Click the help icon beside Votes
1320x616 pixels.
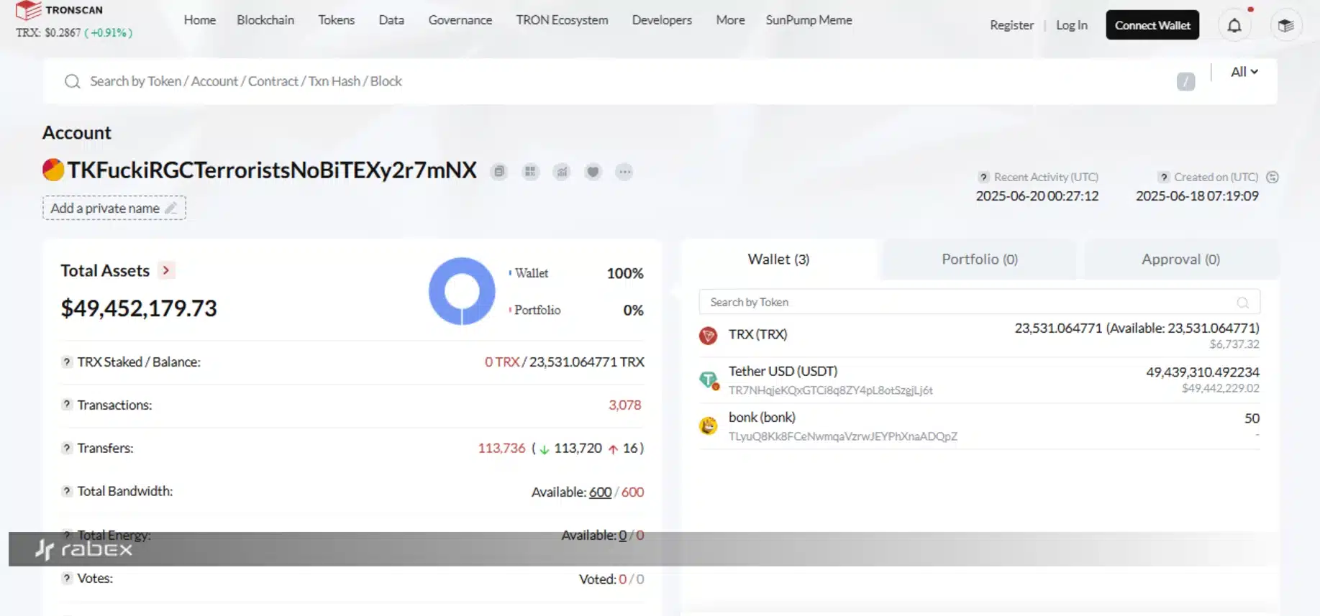tap(67, 578)
